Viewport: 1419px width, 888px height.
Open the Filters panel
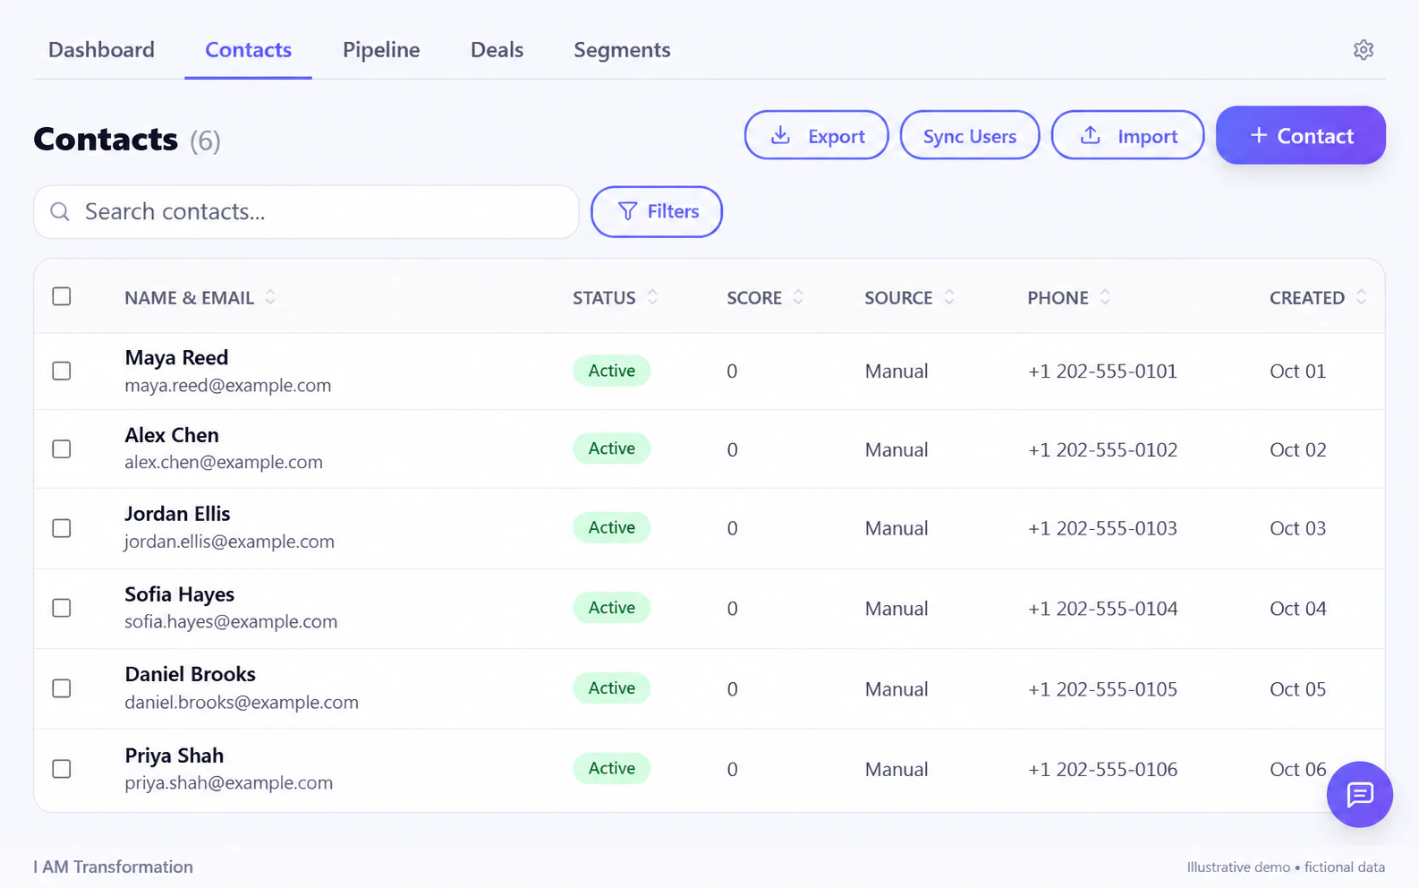[657, 211]
